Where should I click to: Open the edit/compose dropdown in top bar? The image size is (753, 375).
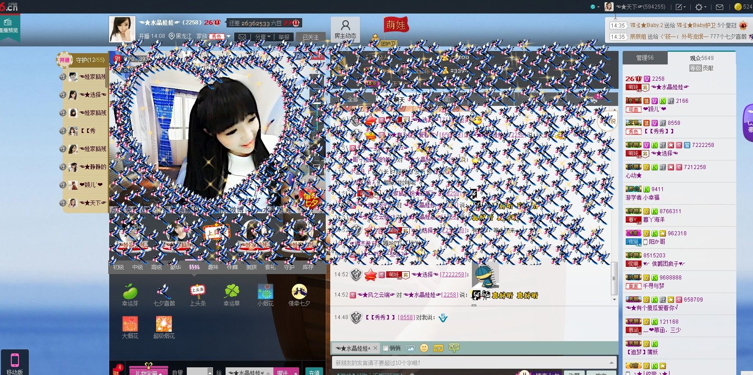(680, 7)
